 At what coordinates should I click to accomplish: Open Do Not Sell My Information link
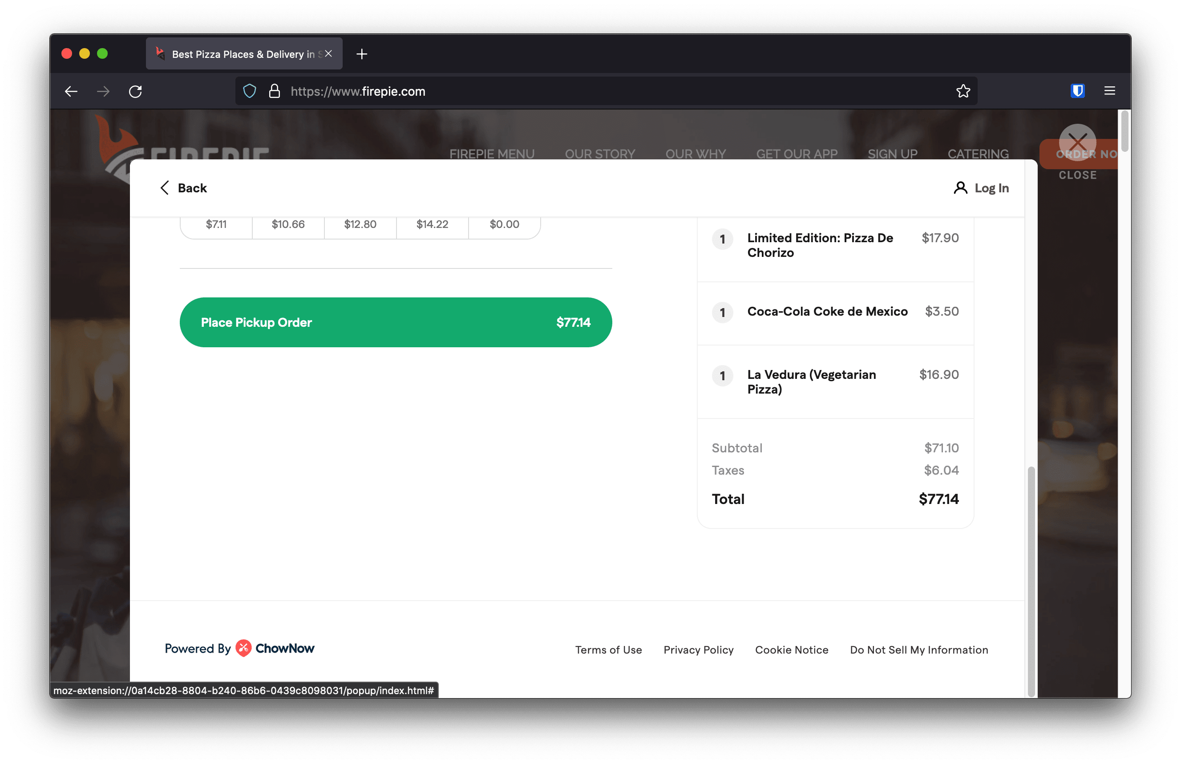tap(919, 650)
